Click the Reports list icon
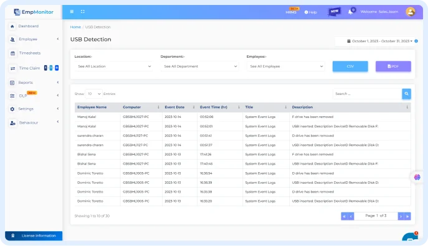This screenshot has width=428, height=246. tap(12, 83)
